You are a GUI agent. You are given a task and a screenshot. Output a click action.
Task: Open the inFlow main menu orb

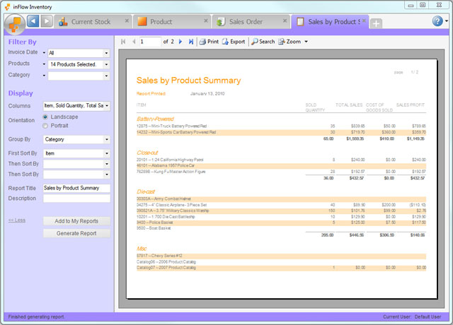pos(15,24)
